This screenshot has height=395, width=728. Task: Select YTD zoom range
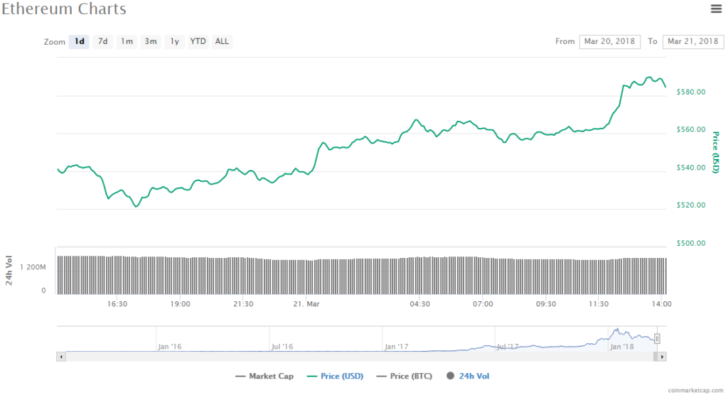(198, 42)
